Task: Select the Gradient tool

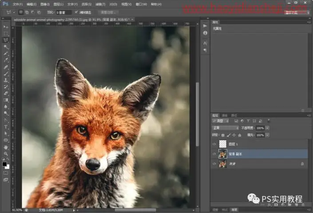Action: click(6, 100)
